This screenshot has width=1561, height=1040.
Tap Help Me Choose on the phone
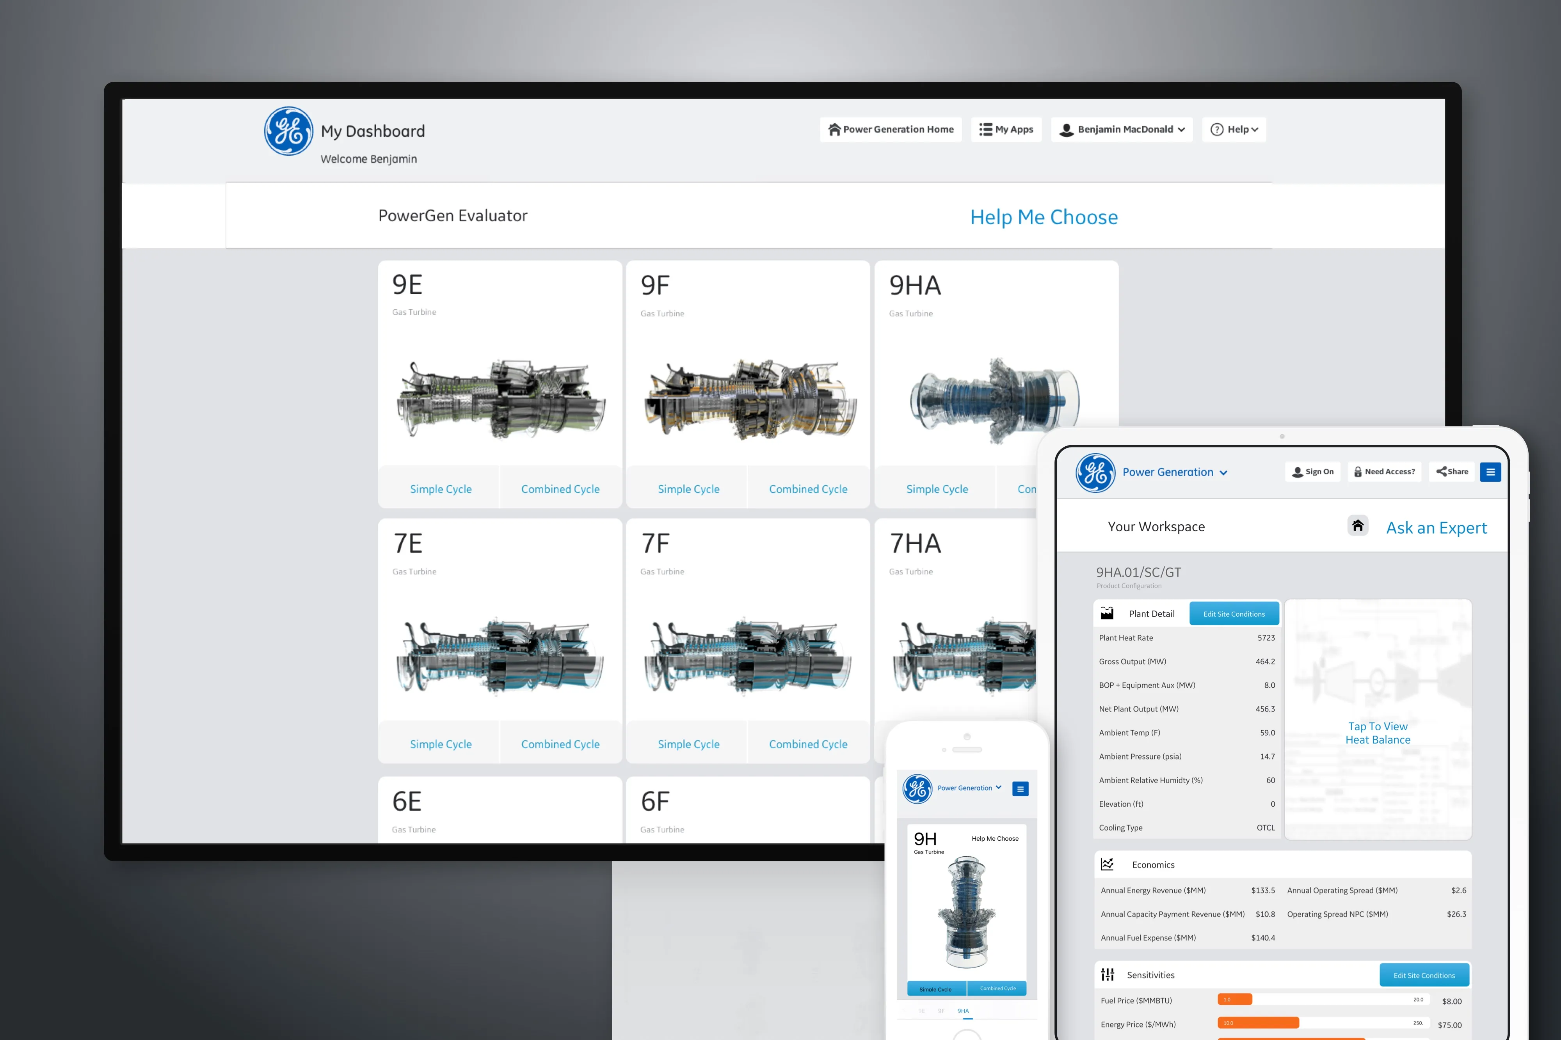tap(994, 838)
